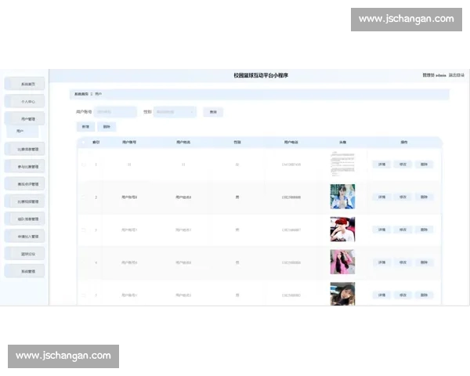Click 详情 button in first table row
The height and width of the screenshot is (376, 470).
point(382,164)
